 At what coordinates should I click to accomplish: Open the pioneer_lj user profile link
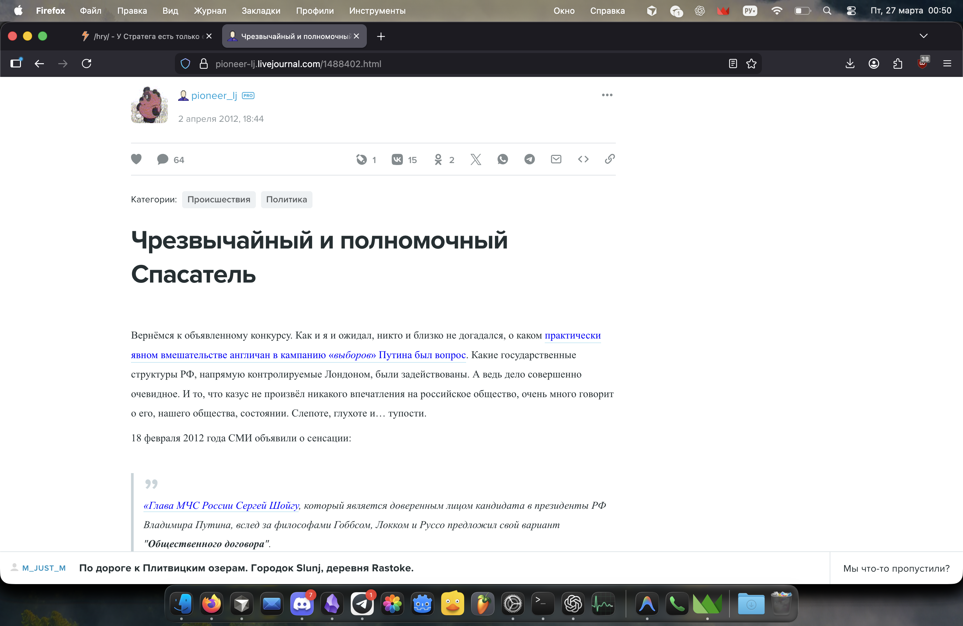coord(214,95)
